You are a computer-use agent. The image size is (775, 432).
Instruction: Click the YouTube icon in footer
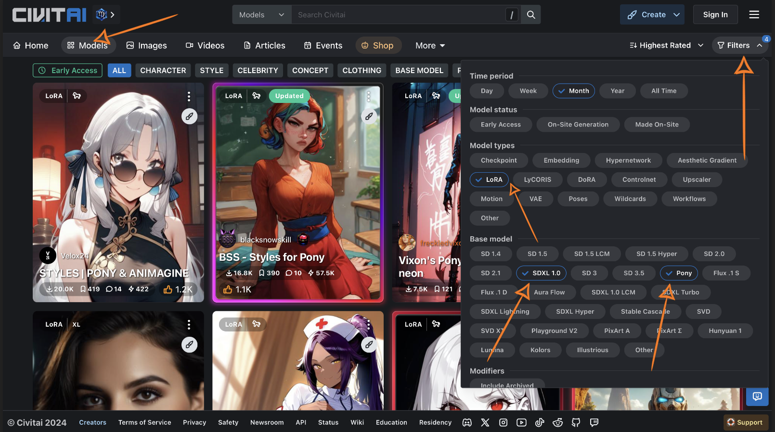521,422
